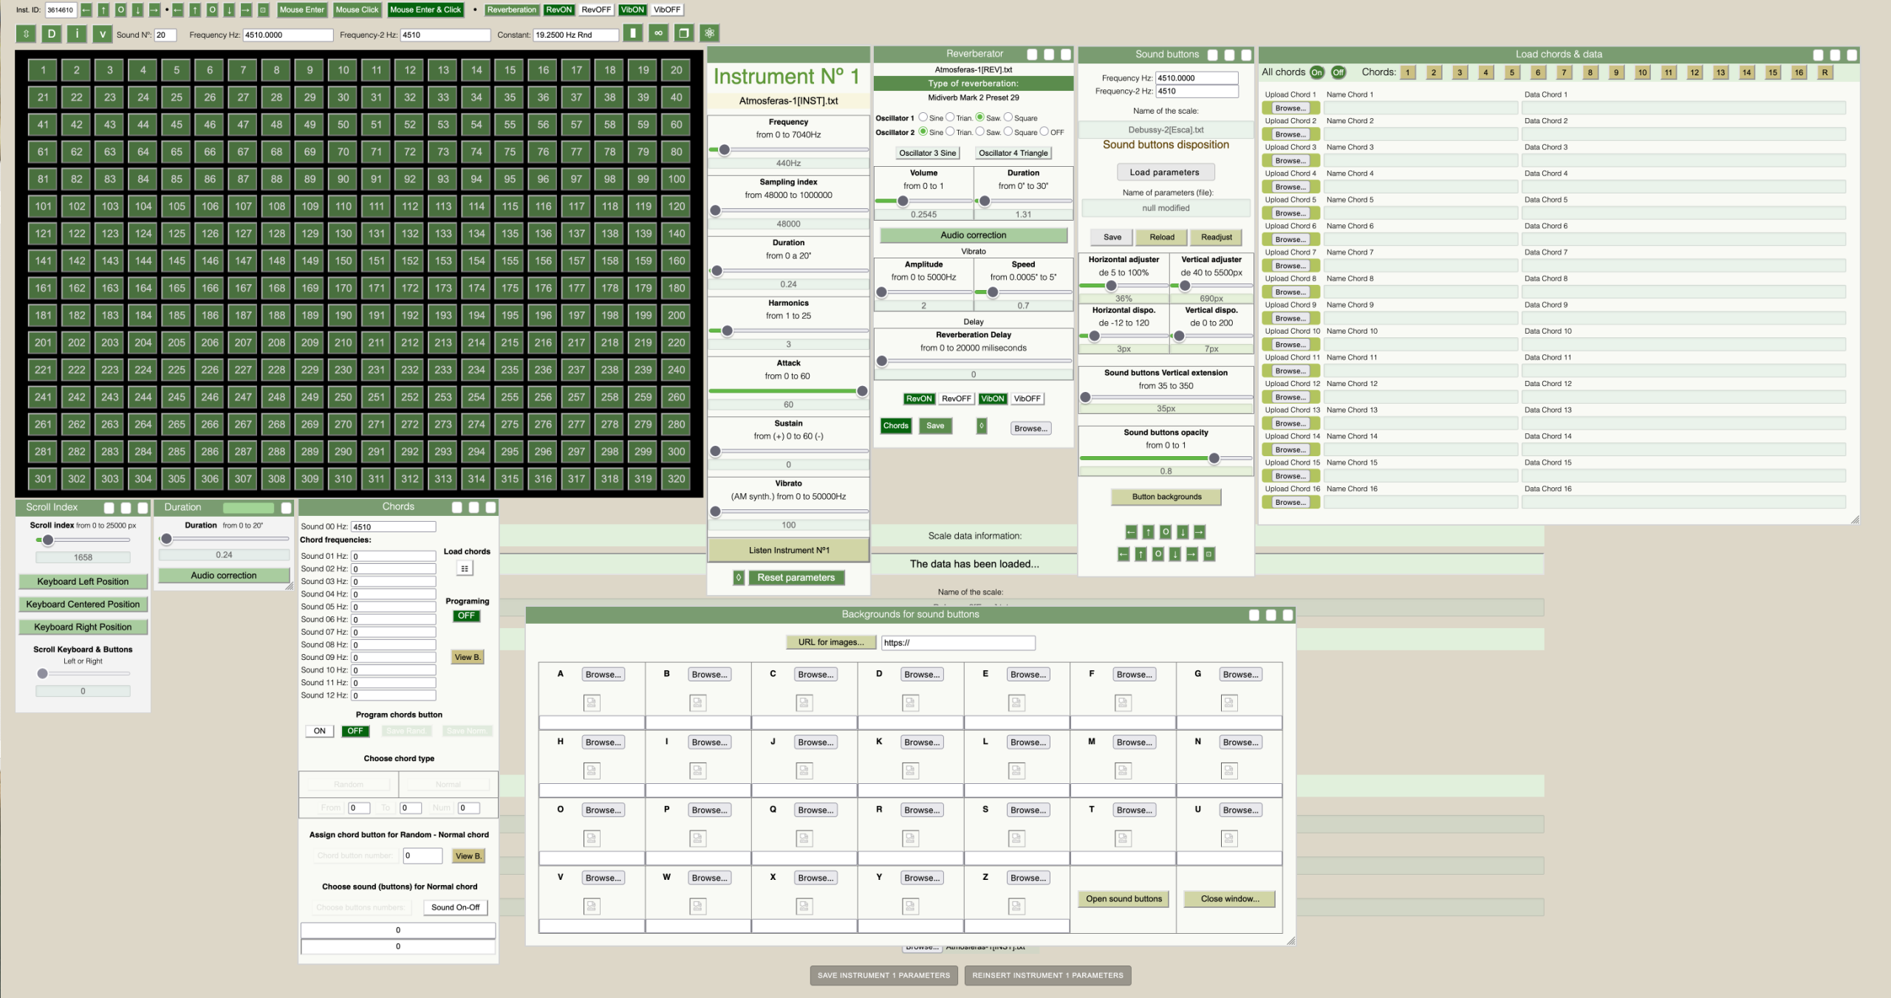1891x998 pixels.
Task: Select Square for Oscillator 2
Action: point(1008,131)
